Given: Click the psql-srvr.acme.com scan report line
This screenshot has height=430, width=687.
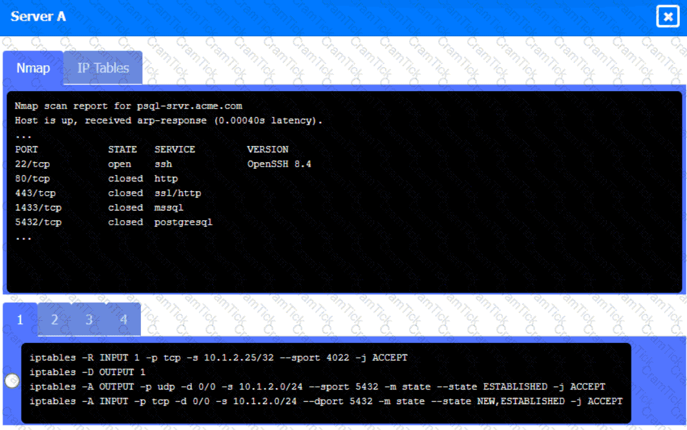Looking at the screenshot, I should tap(128, 106).
